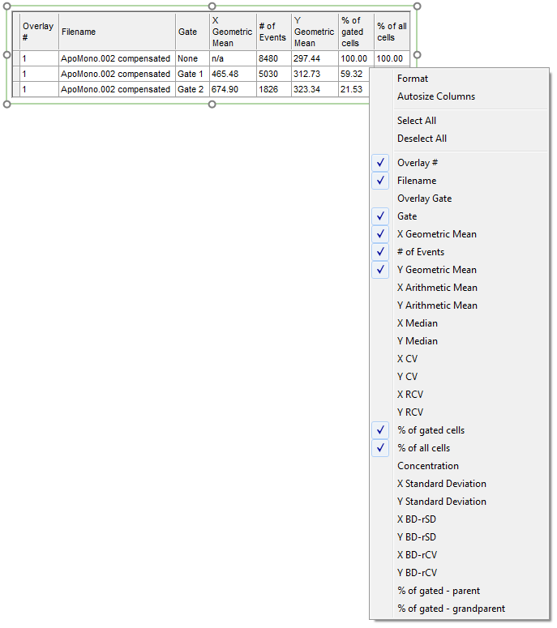The height and width of the screenshot is (628, 557).
Task: Choose Deselect All option
Action: (x=422, y=139)
